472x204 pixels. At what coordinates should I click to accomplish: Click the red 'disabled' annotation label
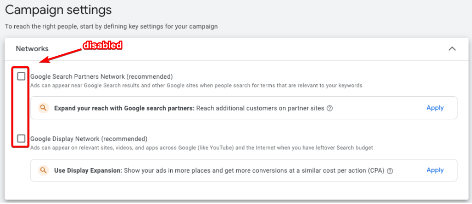[x=102, y=45]
